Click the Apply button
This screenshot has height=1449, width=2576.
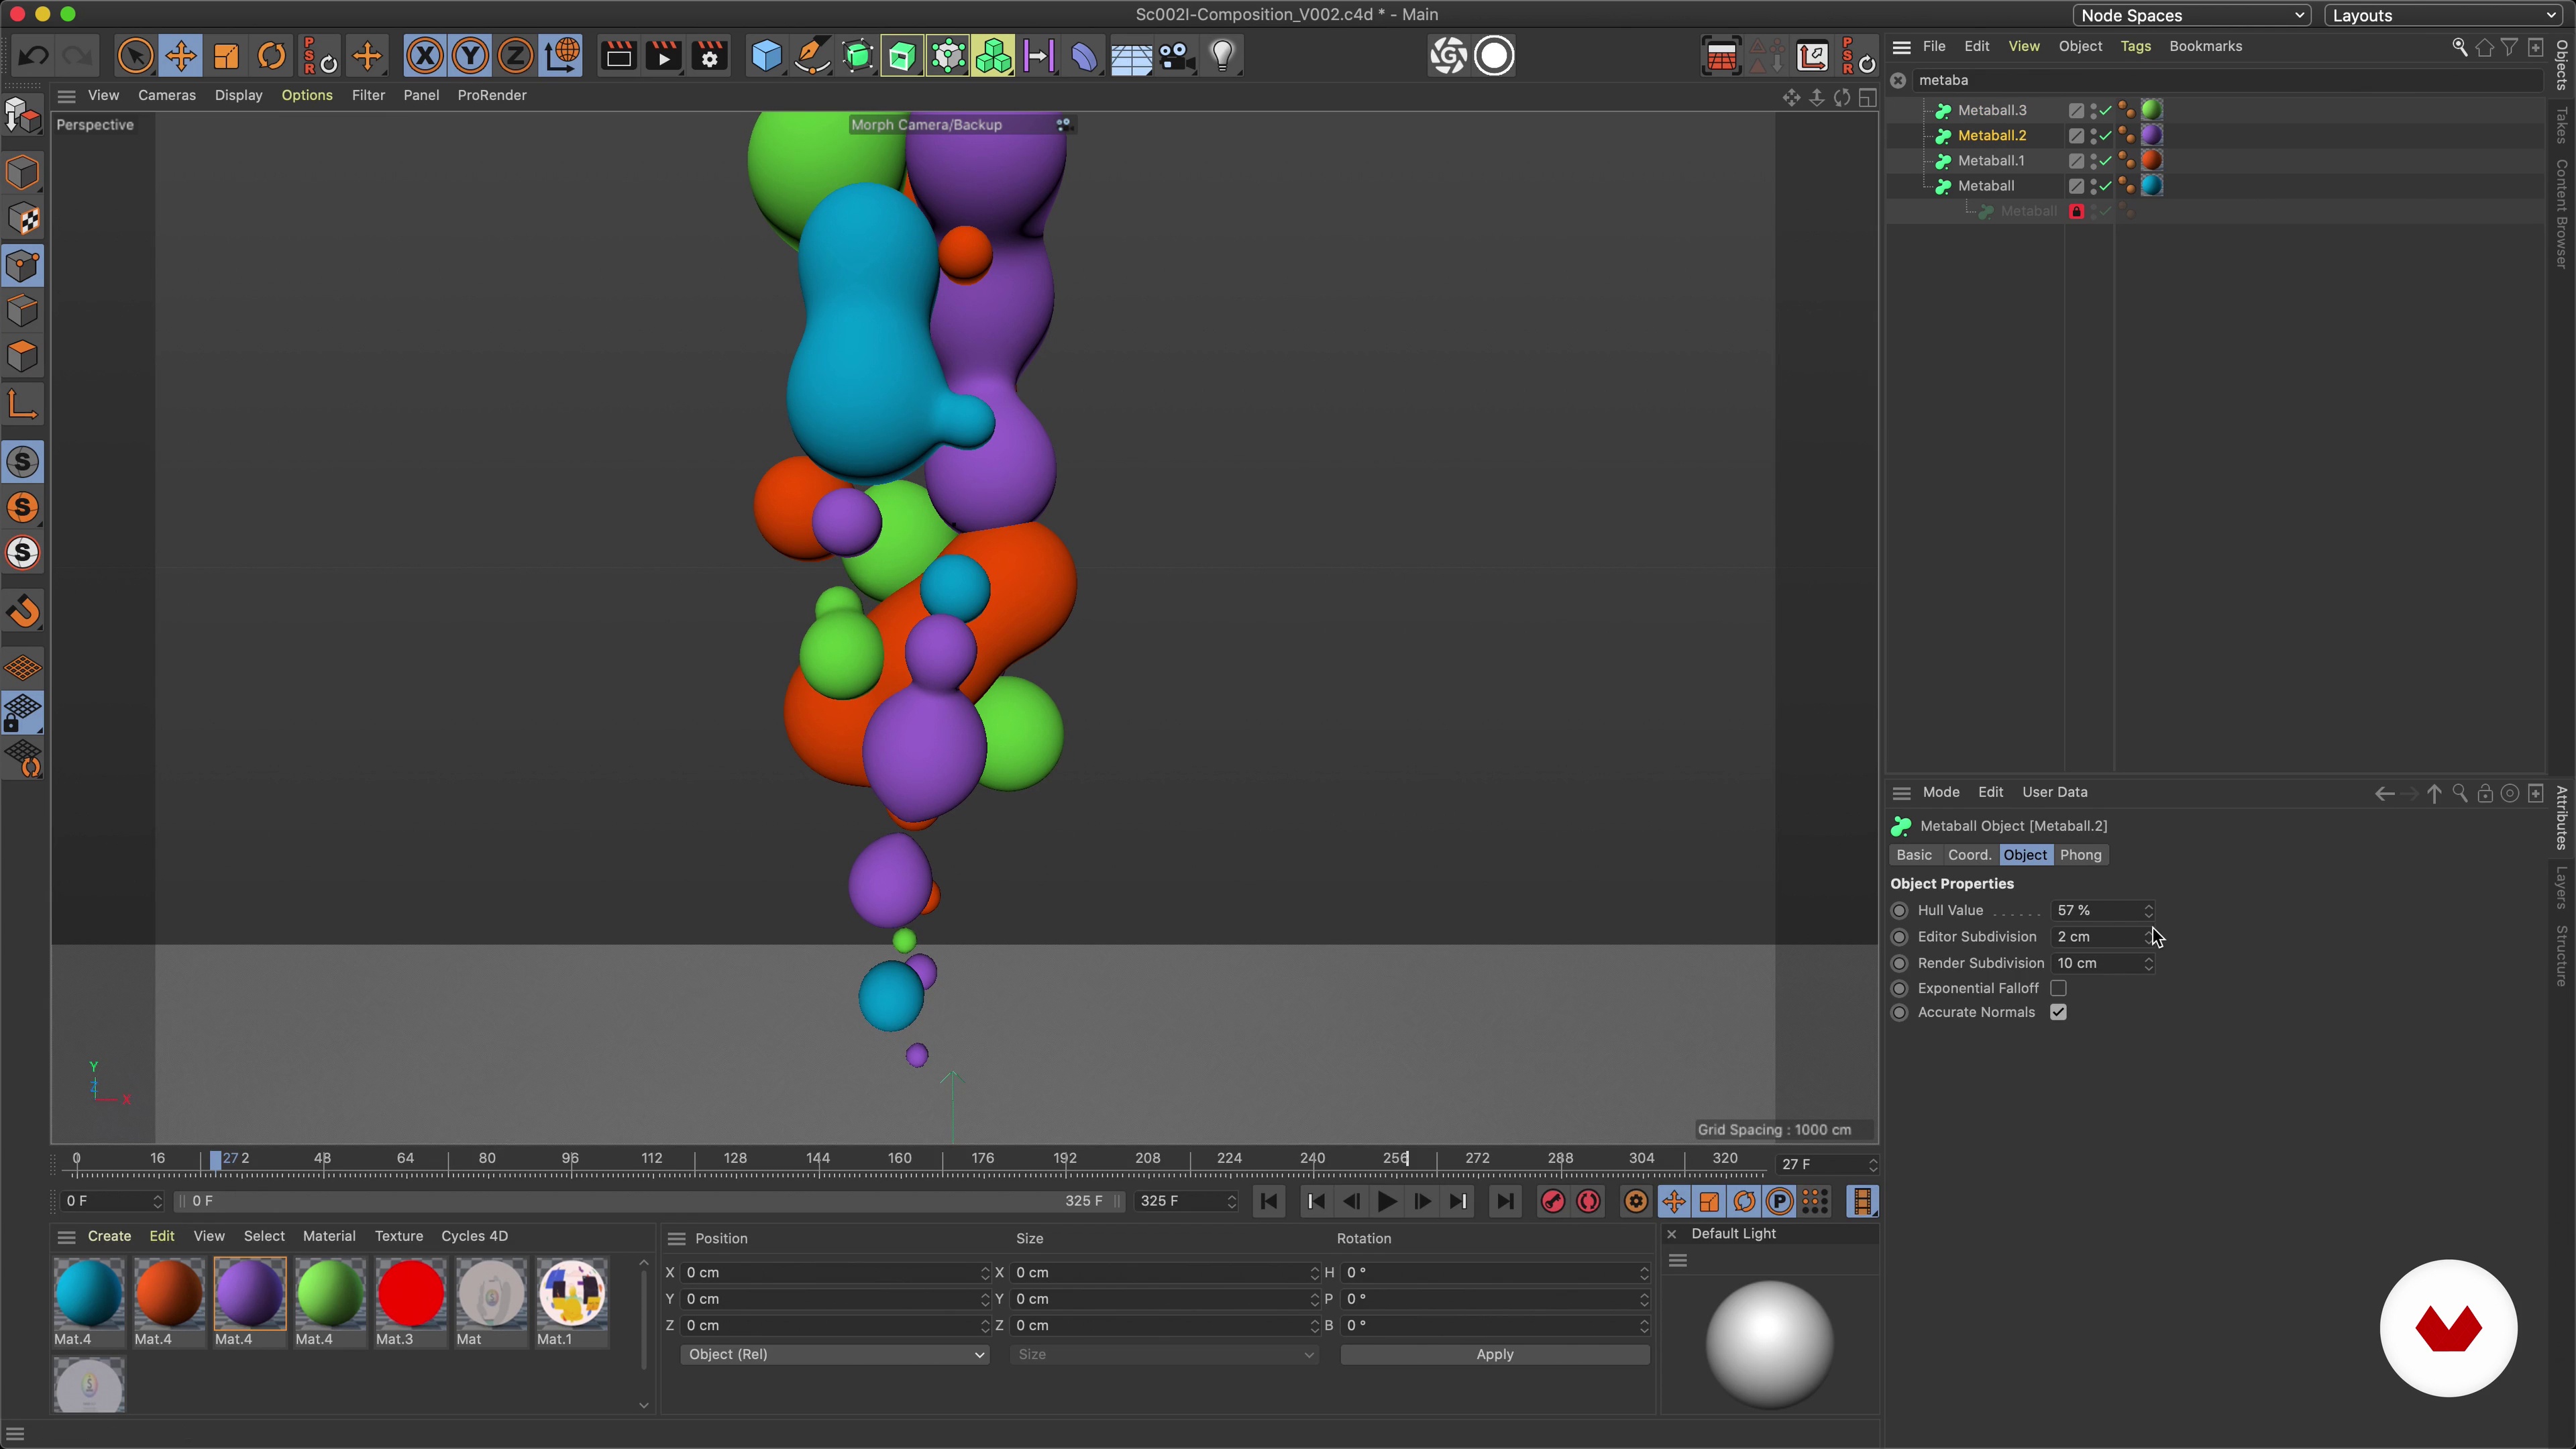pyautogui.click(x=1494, y=1354)
